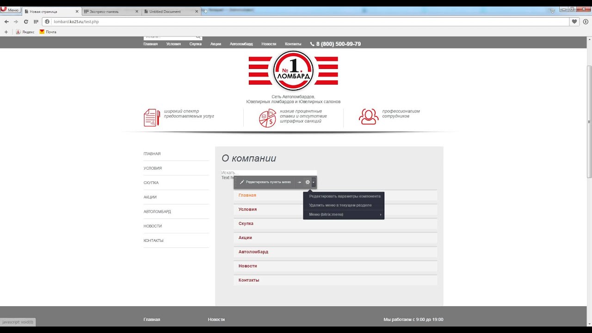
Task: Switch to the Экспресс-панель tab
Action: (x=111, y=12)
